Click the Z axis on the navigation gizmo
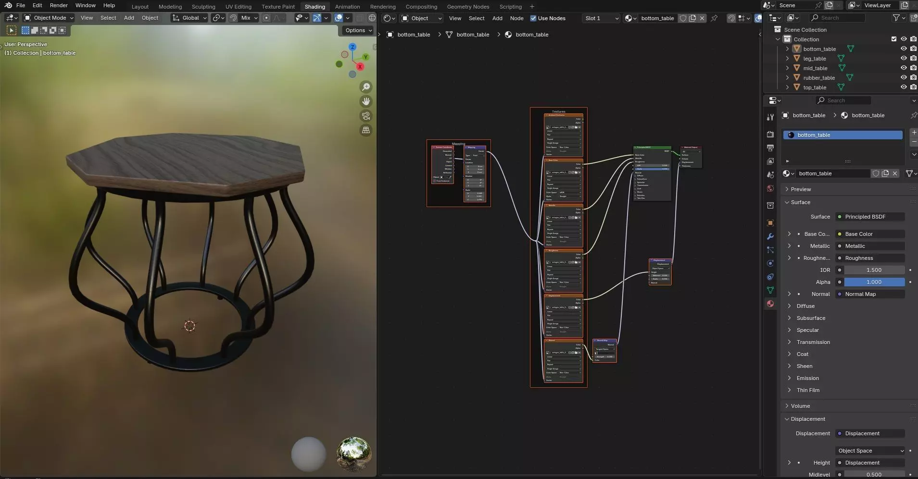The height and width of the screenshot is (479, 918). (x=352, y=47)
